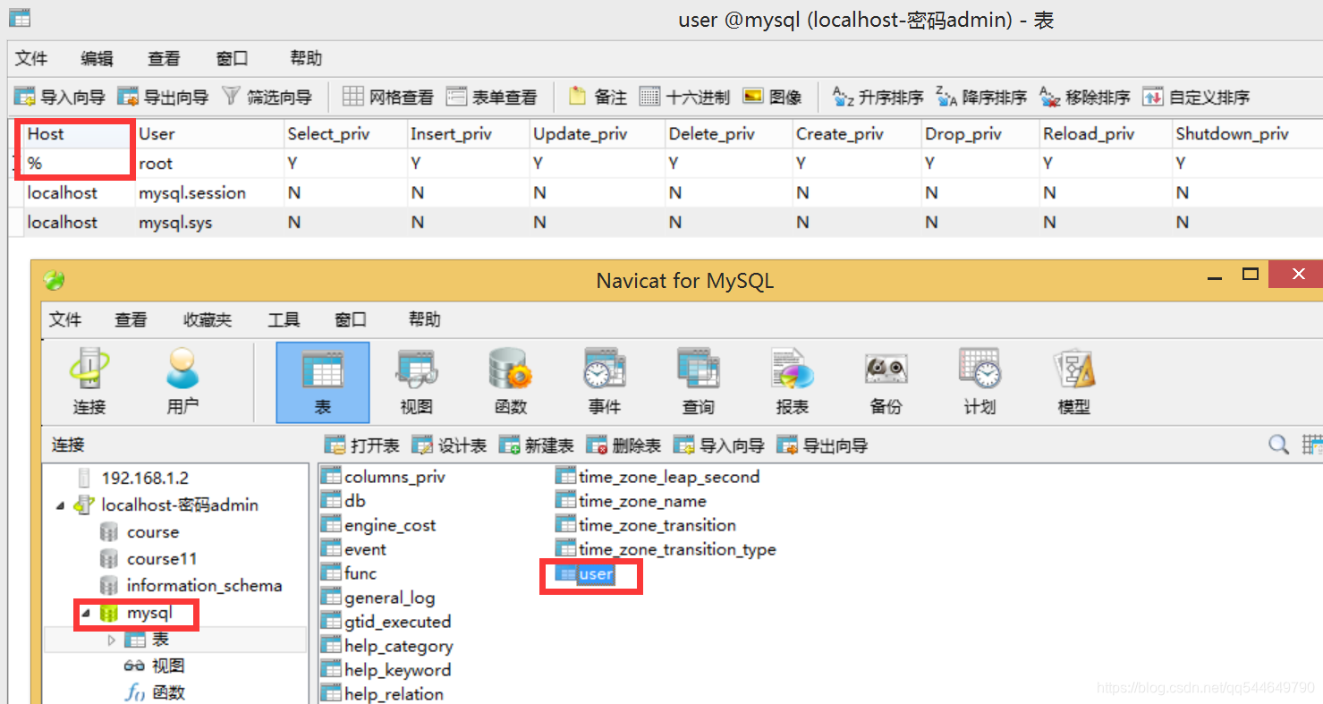Select the 图像 image view
Image resolution: width=1323 pixels, height=704 pixels.
[772, 97]
